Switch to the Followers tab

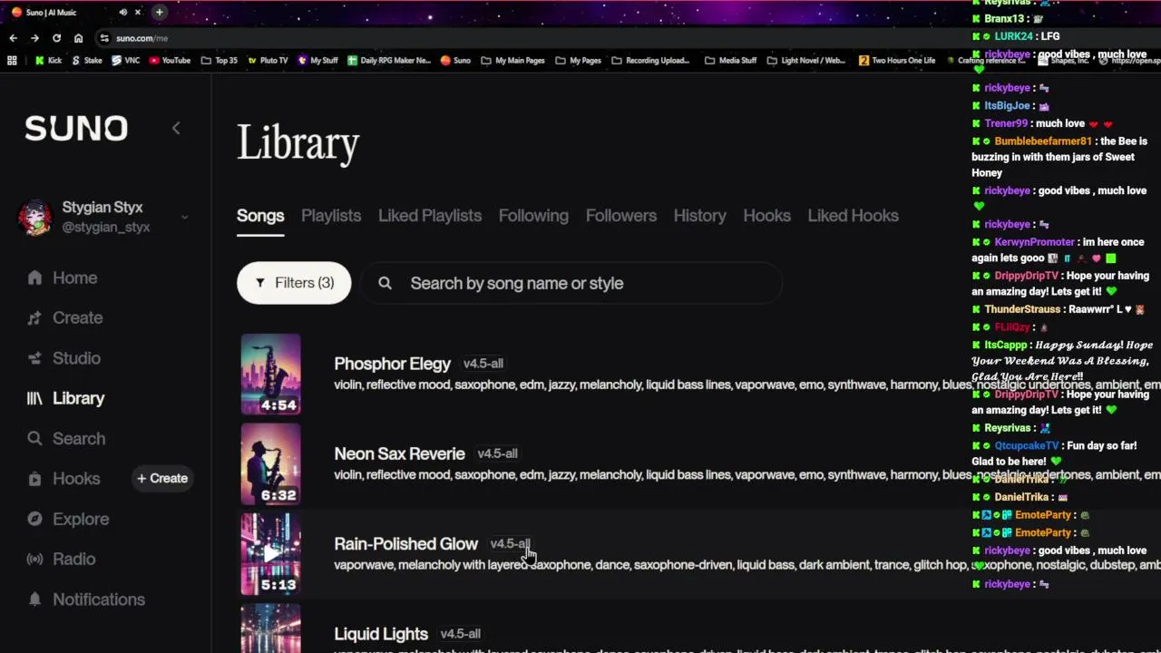[x=621, y=216]
